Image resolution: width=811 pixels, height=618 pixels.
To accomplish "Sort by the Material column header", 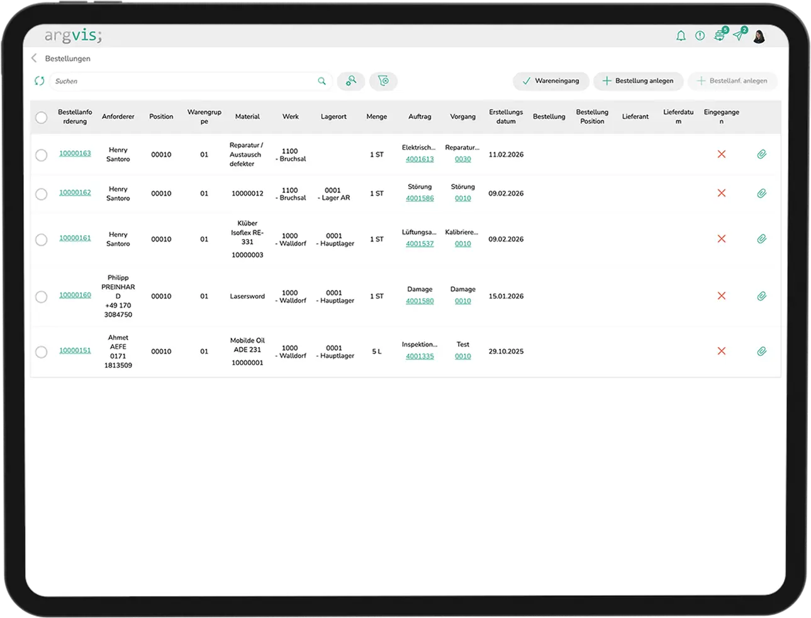I will (x=247, y=117).
